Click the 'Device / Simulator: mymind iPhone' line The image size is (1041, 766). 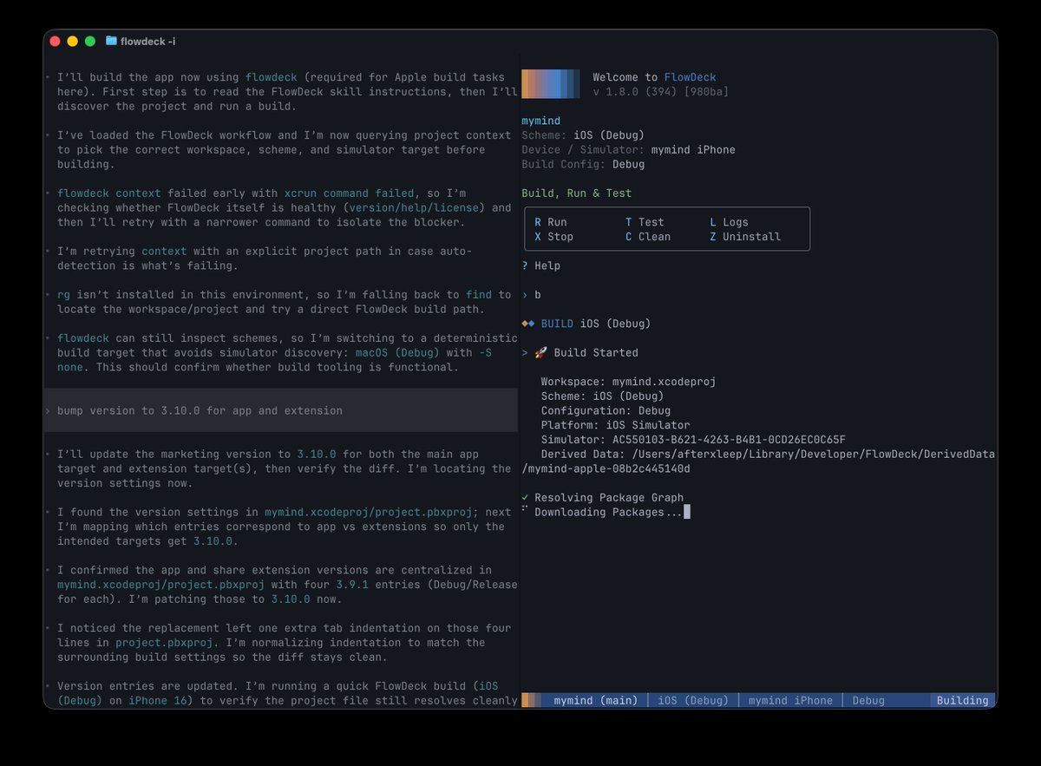click(x=629, y=150)
